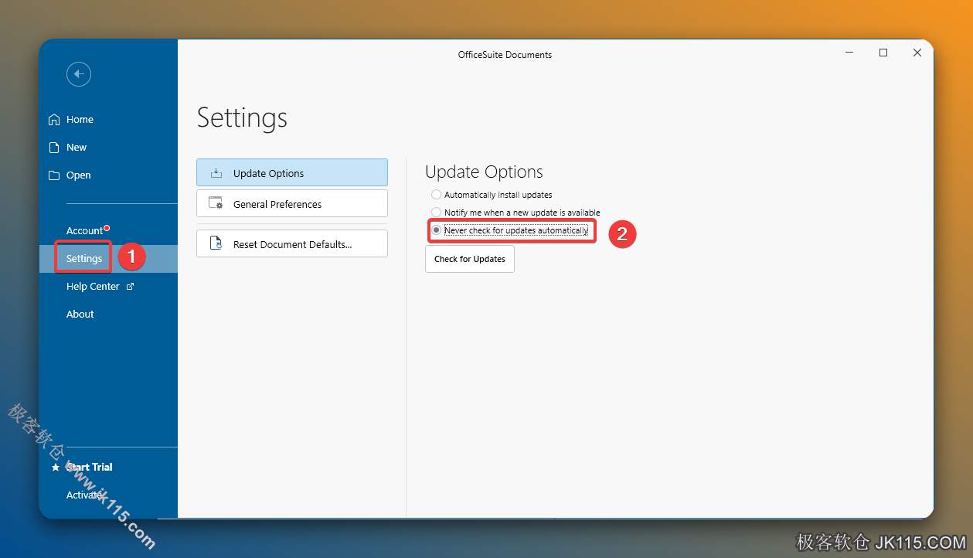
Task: Click the Open folder icon in sidebar
Action: click(x=54, y=175)
